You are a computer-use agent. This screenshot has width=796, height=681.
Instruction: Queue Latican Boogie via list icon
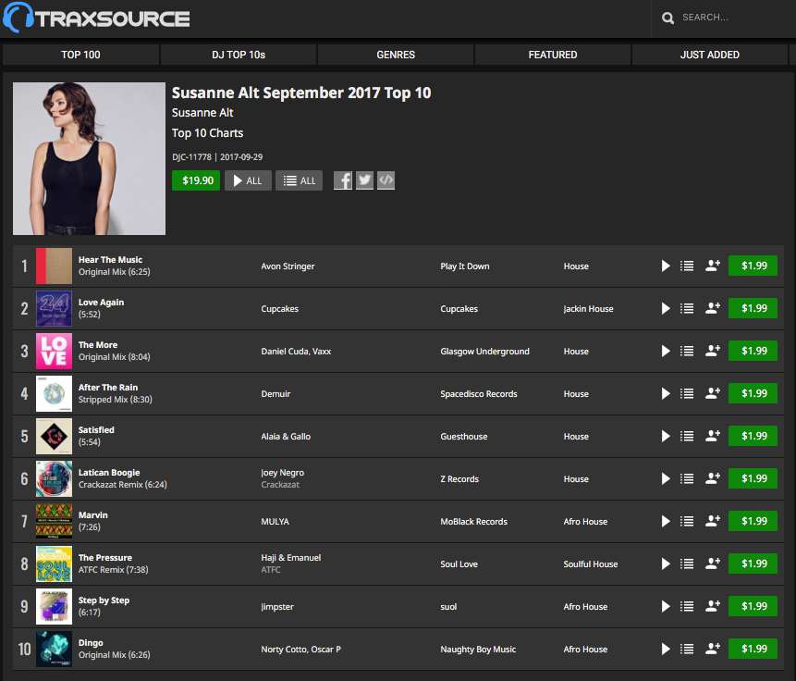687,478
